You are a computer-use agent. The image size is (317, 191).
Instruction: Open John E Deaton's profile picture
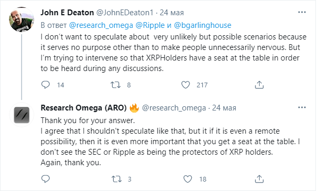(22, 19)
